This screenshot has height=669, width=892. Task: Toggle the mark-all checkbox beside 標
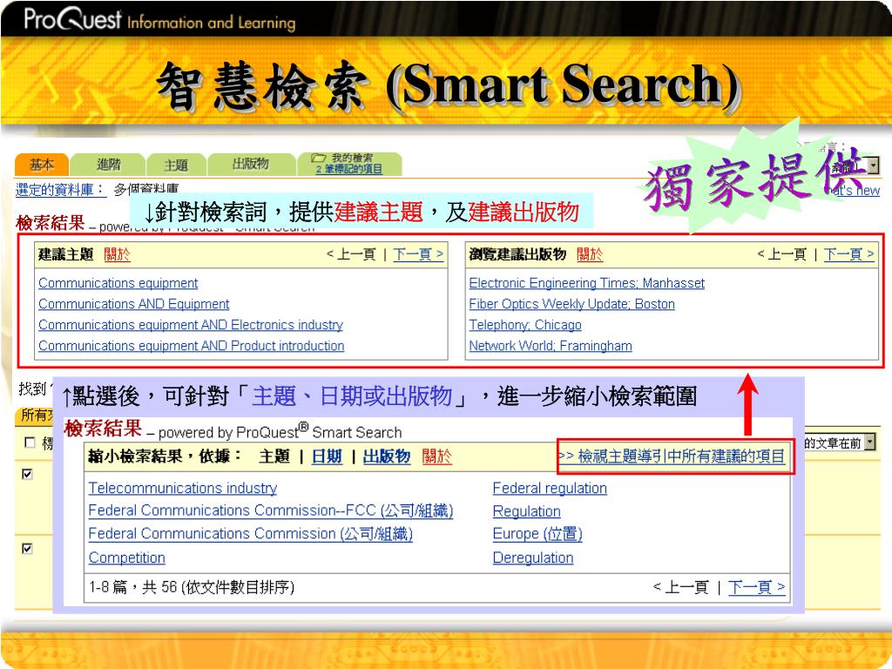(x=30, y=442)
